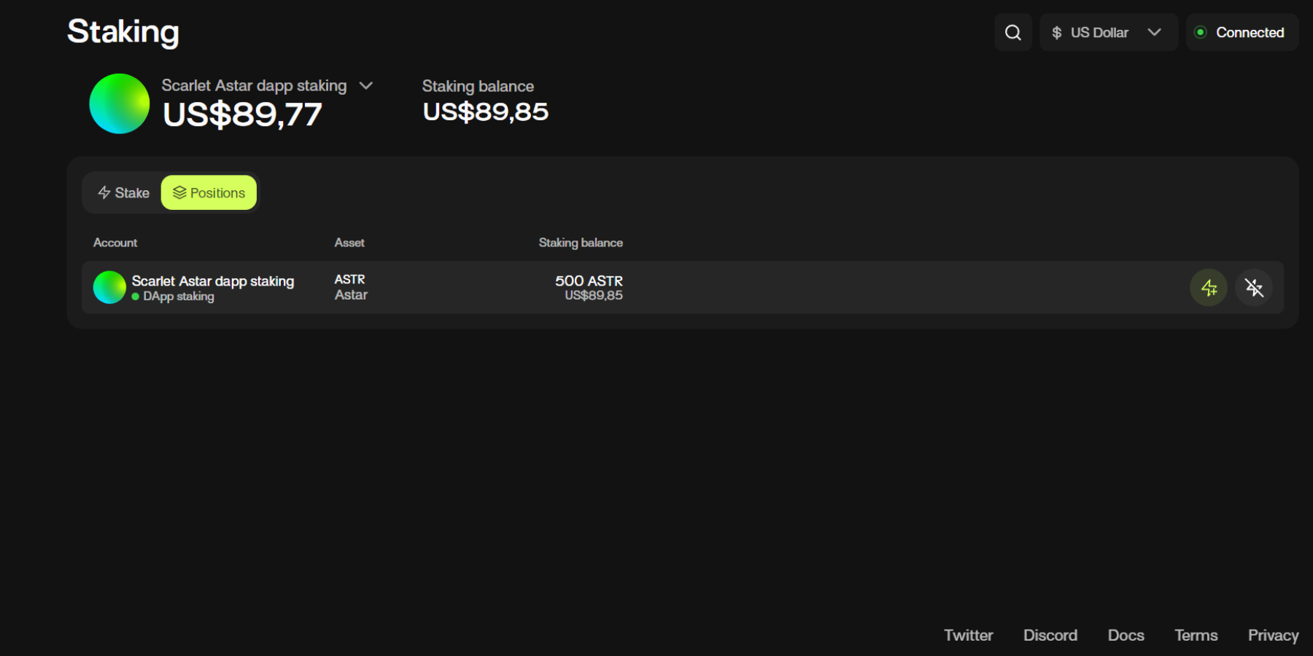The height and width of the screenshot is (656, 1313).
Task: Click the dollar sign currency icon
Action: tap(1056, 33)
